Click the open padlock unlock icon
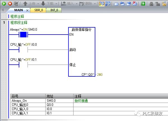168x121 pixels. coord(157,4)
